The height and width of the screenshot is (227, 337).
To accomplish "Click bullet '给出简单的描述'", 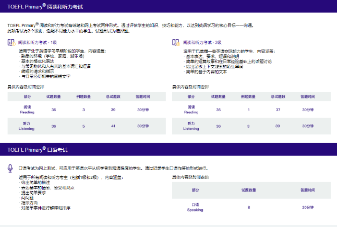I will [x=35, y=183].
